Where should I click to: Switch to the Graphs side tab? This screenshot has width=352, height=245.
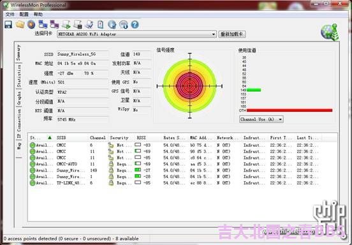point(19,98)
